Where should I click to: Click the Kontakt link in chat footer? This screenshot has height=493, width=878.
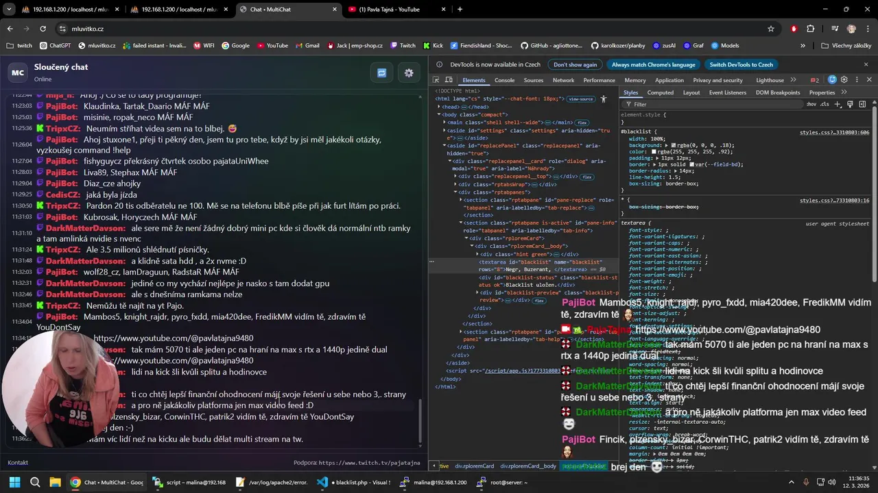18,463
